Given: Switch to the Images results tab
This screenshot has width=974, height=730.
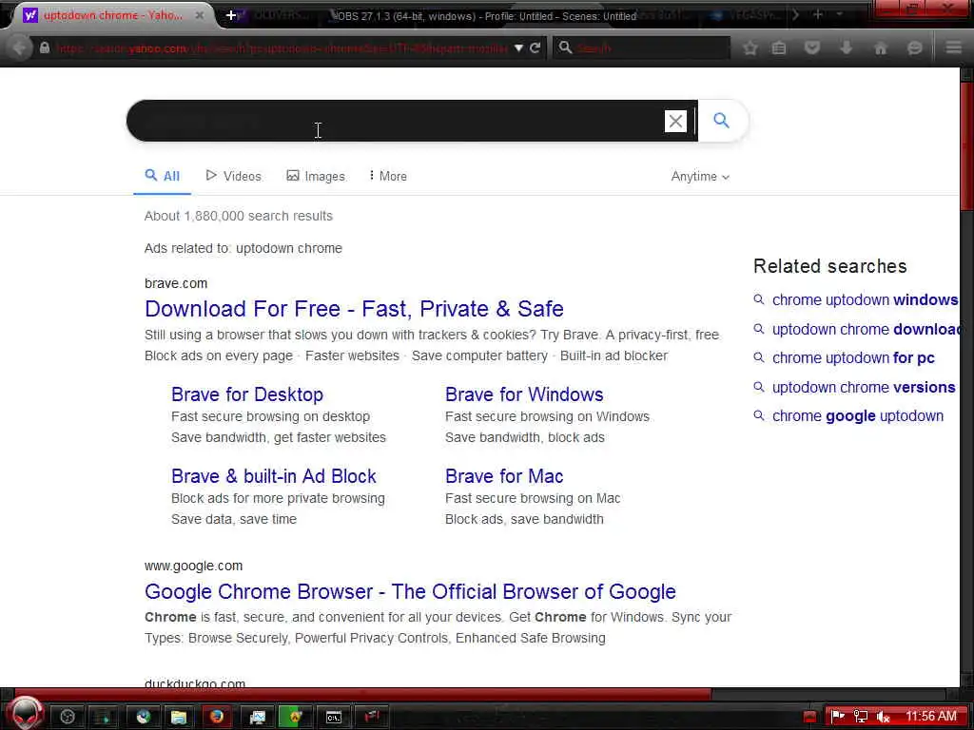Looking at the screenshot, I should (x=316, y=176).
